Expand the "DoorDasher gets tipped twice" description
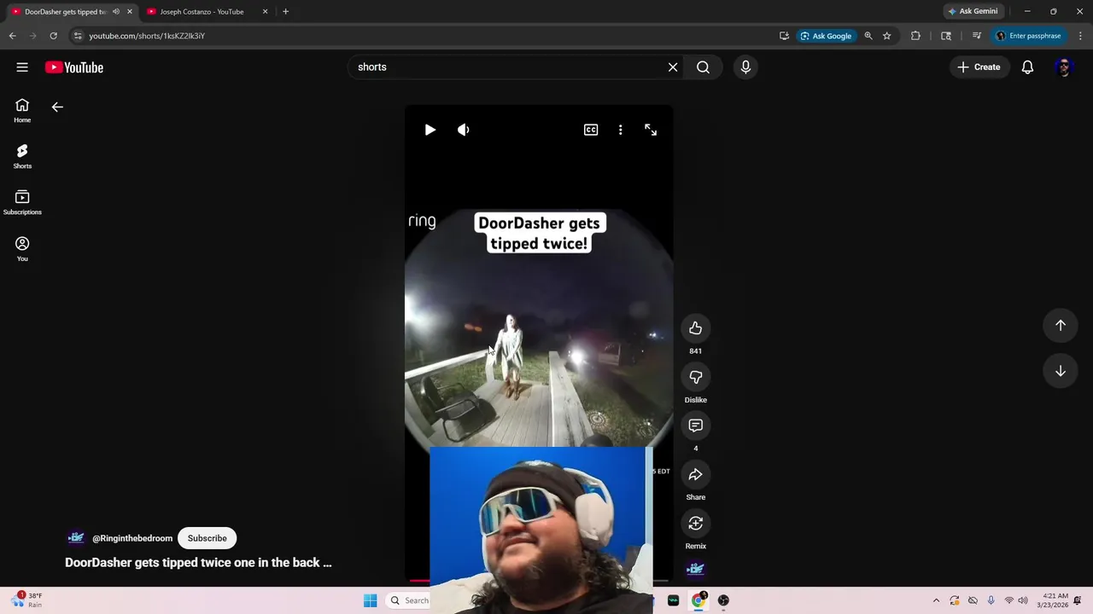The height and width of the screenshot is (614, 1093). [x=198, y=563]
